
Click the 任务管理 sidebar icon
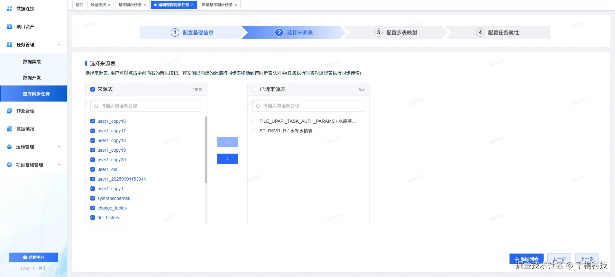click(10, 45)
